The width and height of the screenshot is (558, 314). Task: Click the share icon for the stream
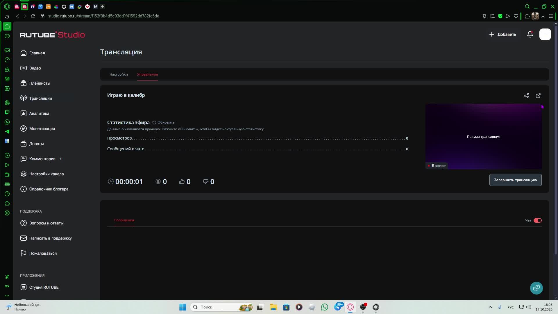(x=526, y=96)
